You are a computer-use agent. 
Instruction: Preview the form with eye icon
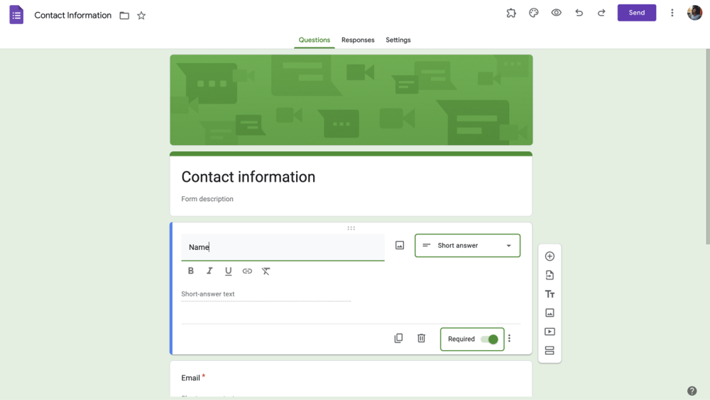tap(557, 13)
